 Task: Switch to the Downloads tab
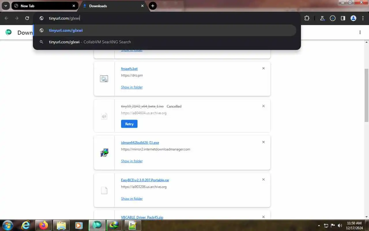pyautogui.click(x=114, y=6)
